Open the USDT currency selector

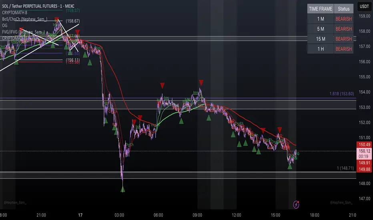[364, 6]
